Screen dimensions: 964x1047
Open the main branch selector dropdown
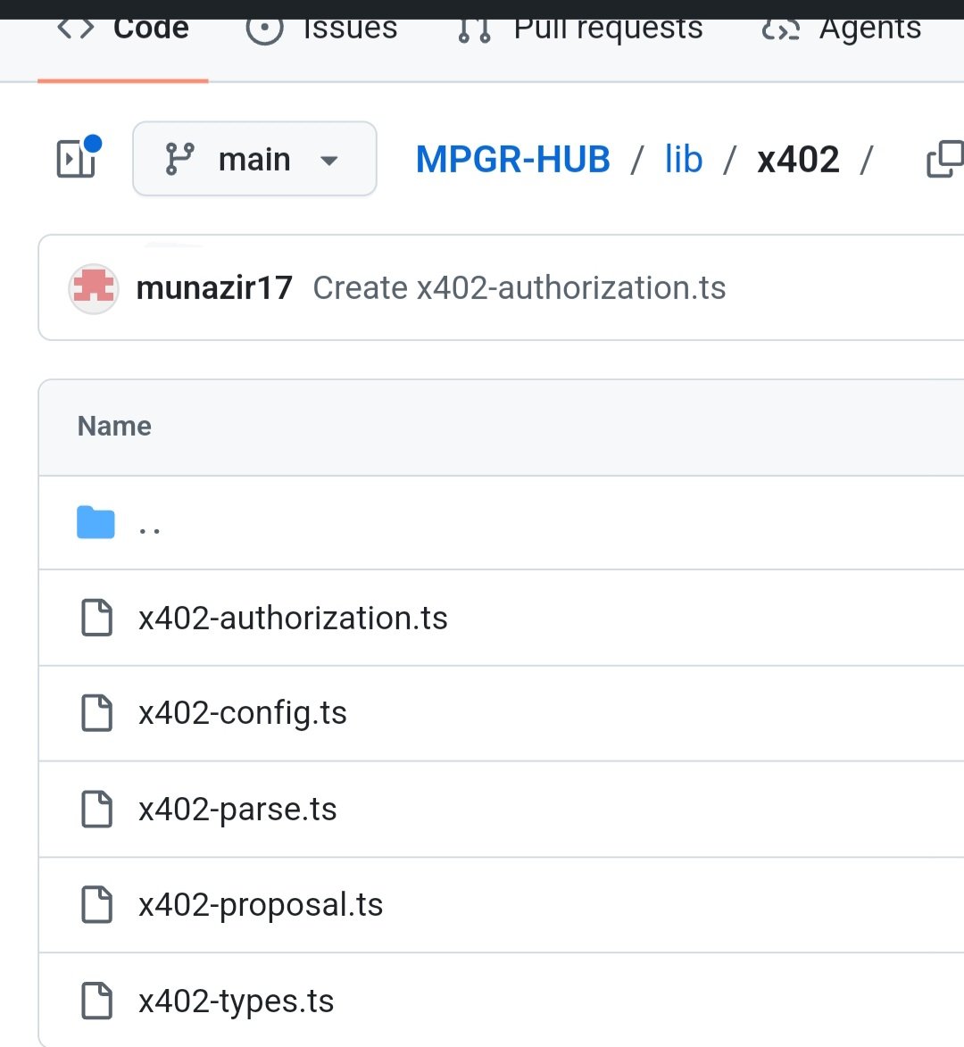tap(254, 159)
